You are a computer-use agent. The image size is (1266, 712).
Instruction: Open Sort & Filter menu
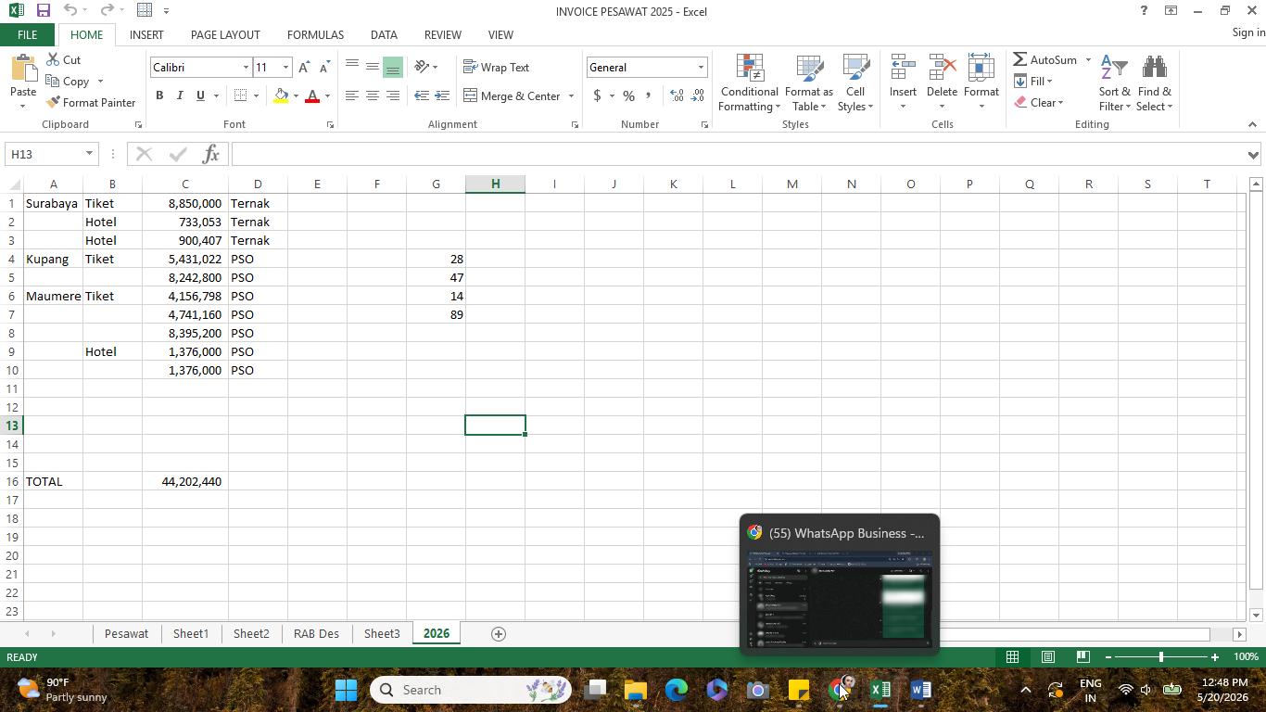coord(1114,83)
